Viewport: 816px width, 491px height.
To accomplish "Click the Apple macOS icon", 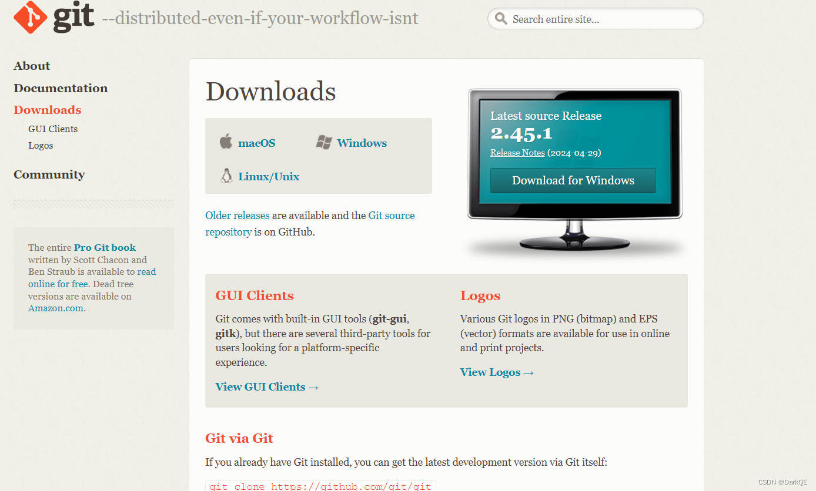I will [226, 142].
